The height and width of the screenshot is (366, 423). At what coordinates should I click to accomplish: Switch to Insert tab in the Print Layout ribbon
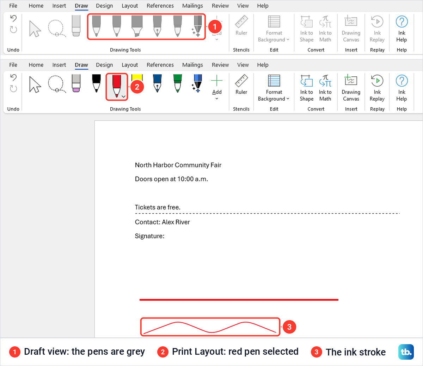pos(59,65)
